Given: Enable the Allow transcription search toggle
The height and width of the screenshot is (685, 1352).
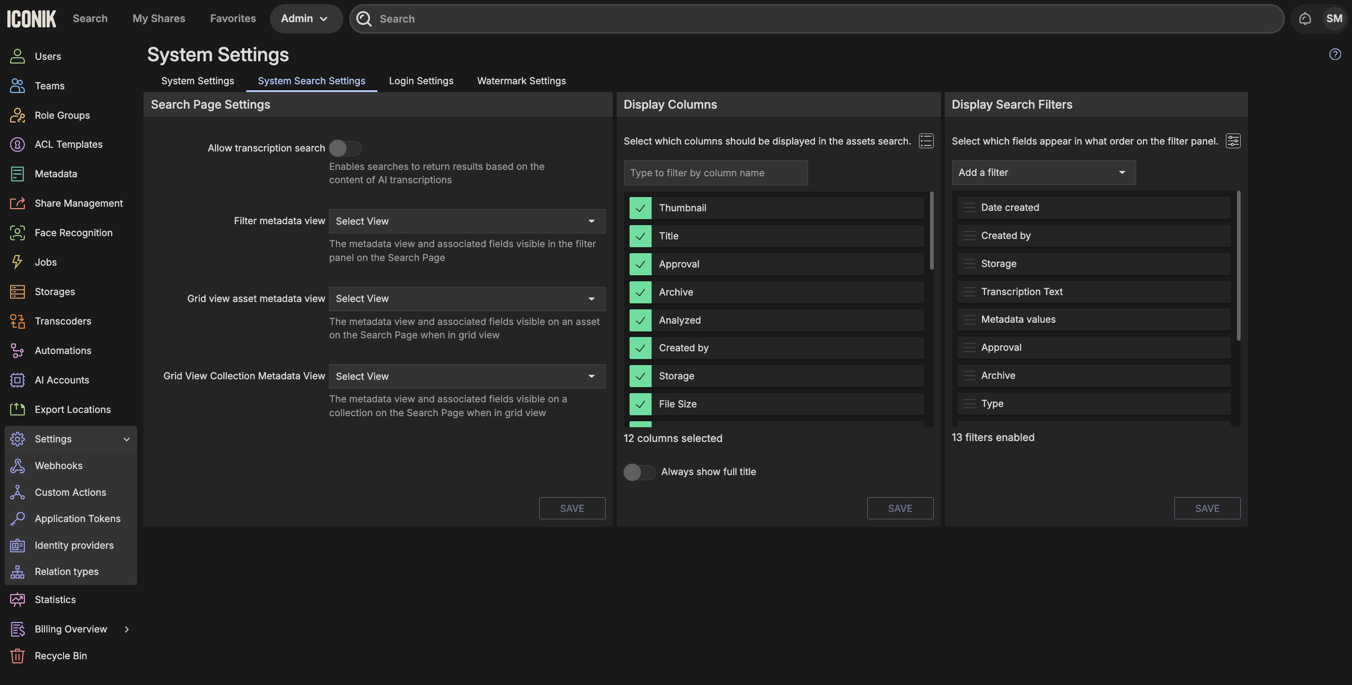Looking at the screenshot, I should point(345,149).
